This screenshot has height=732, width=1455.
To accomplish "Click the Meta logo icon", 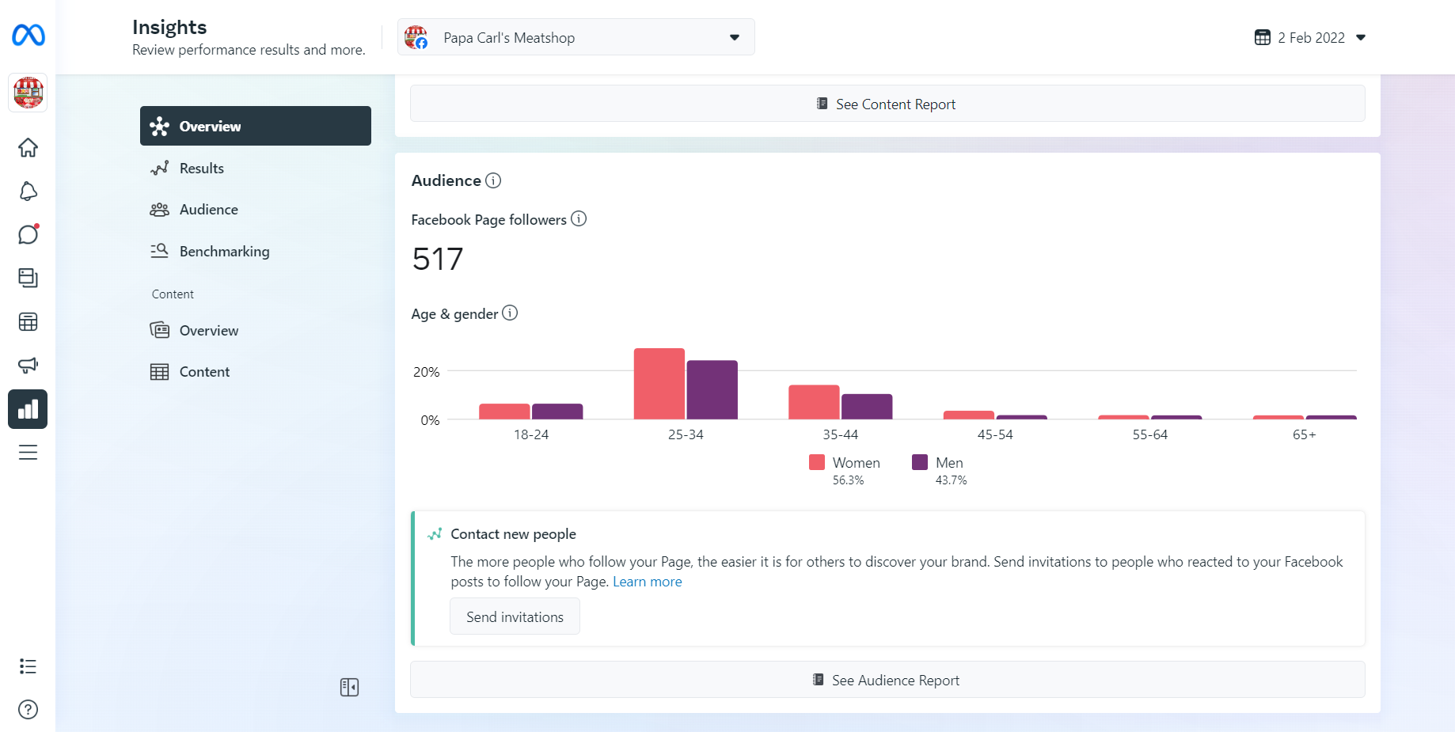I will (x=28, y=35).
